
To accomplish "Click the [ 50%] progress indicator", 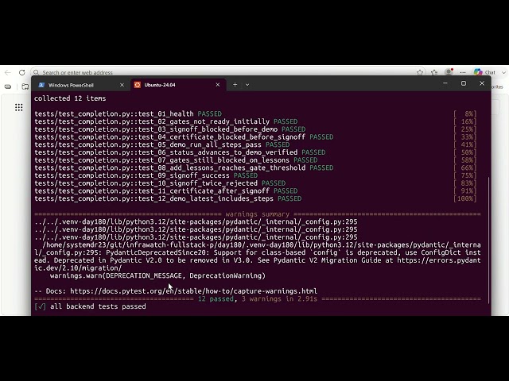I will [464, 152].
